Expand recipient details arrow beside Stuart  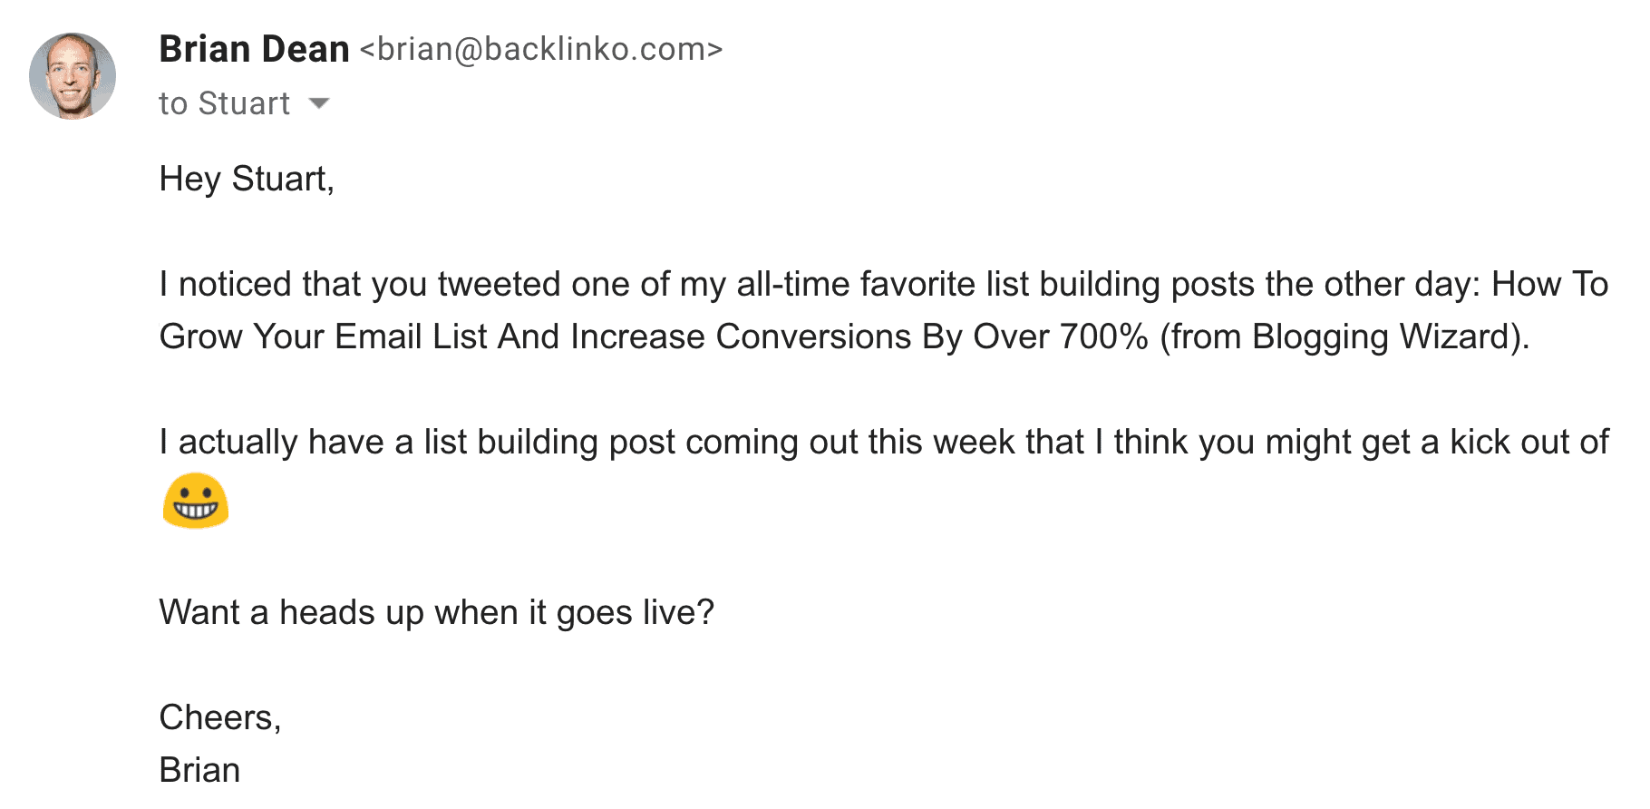pyautogui.click(x=319, y=103)
